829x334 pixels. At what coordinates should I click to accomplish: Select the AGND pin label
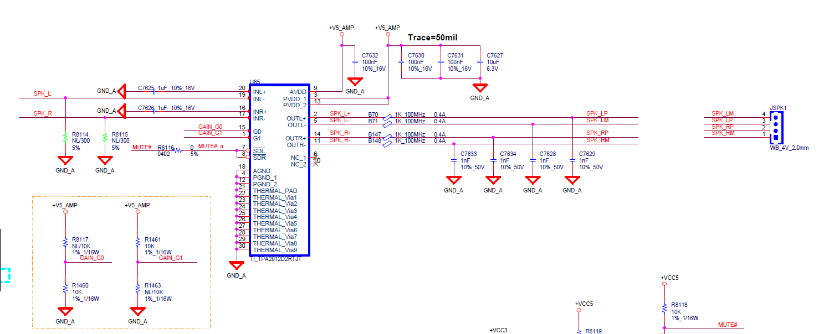262,171
